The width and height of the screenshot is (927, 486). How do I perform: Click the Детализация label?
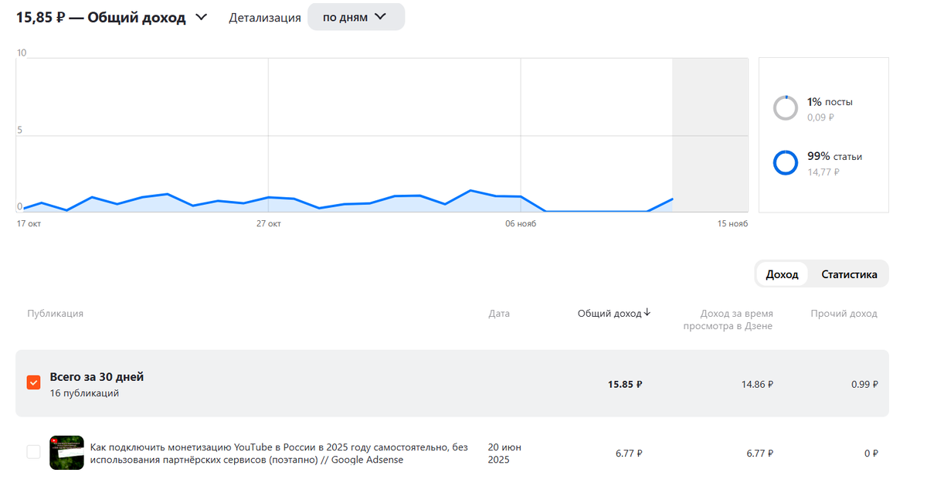pos(264,17)
